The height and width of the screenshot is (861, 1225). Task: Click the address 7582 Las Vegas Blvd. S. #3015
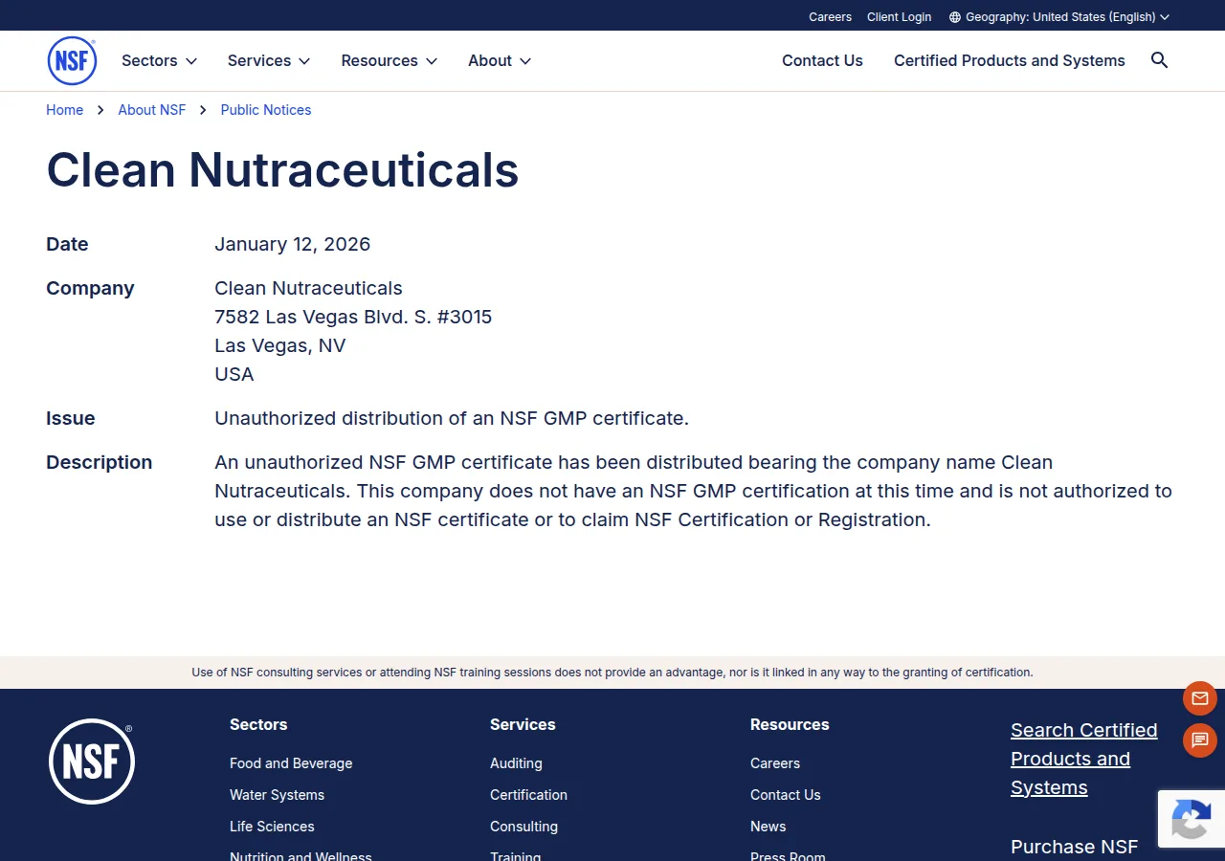point(353,317)
